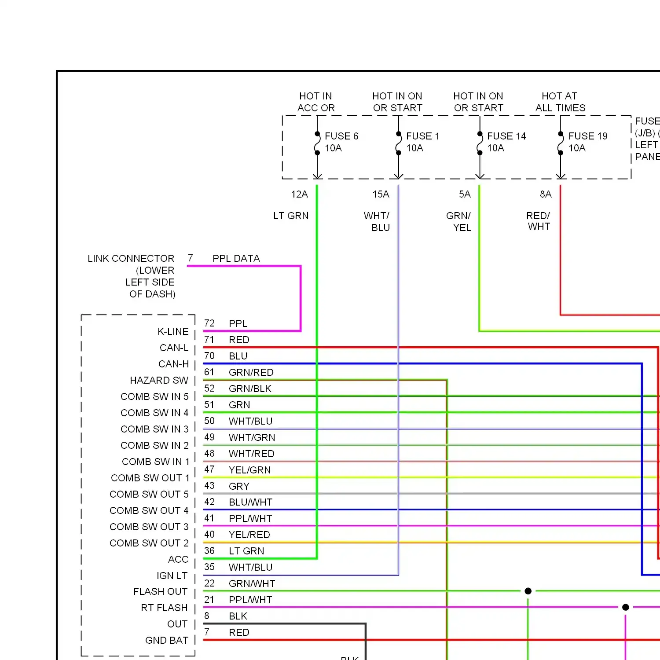
Task: Select the 'COMB SW IN 4' terminal name
Action: coord(154,413)
